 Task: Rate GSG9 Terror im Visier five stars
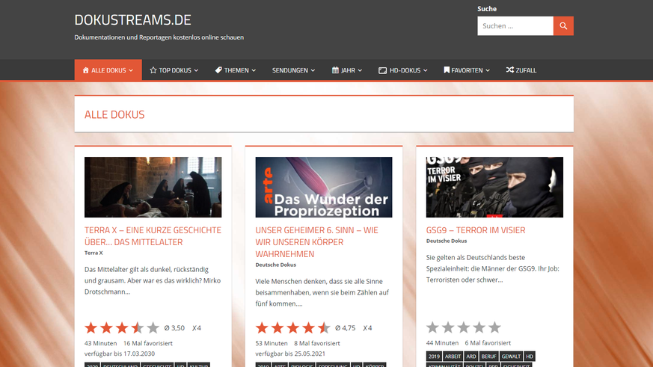494,327
